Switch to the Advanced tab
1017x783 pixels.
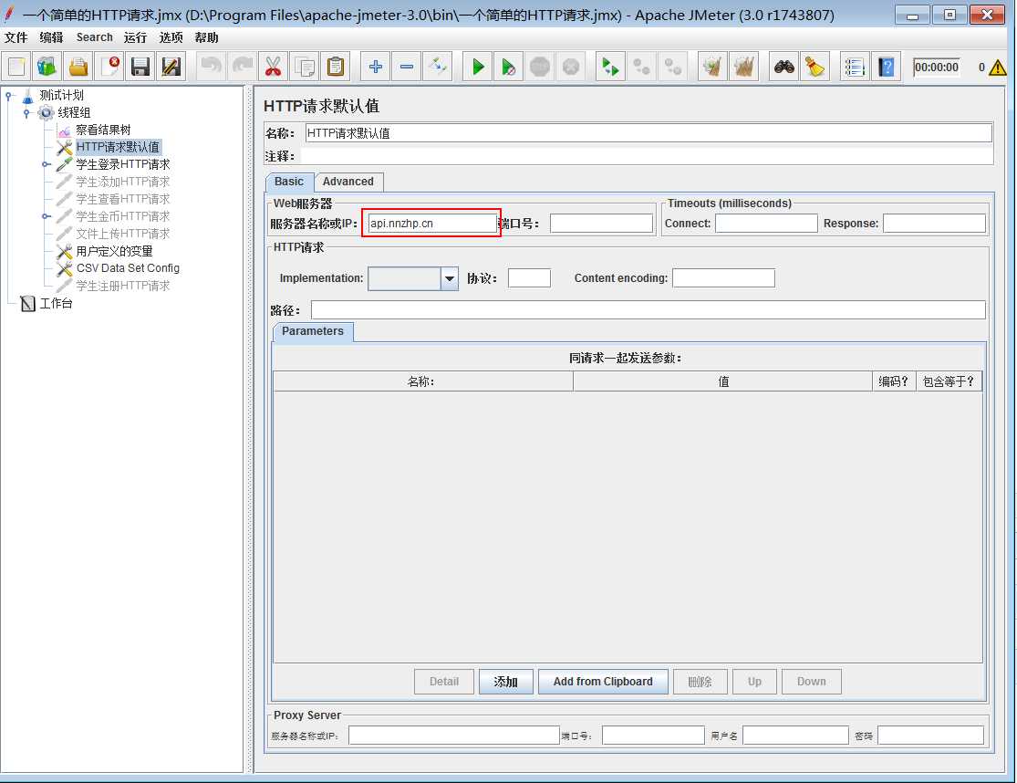coord(348,182)
